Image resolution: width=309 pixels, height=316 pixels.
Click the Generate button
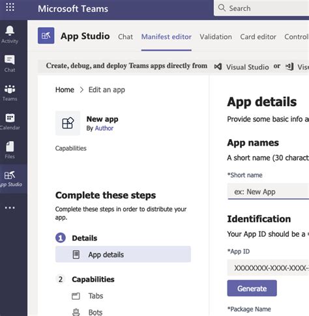click(x=252, y=288)
